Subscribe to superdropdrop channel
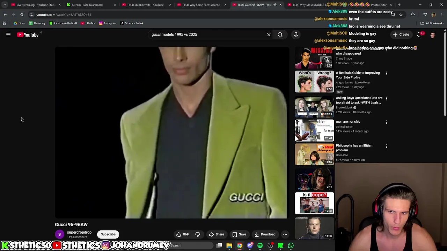The image size is (447, 251). tap(108, 234)
